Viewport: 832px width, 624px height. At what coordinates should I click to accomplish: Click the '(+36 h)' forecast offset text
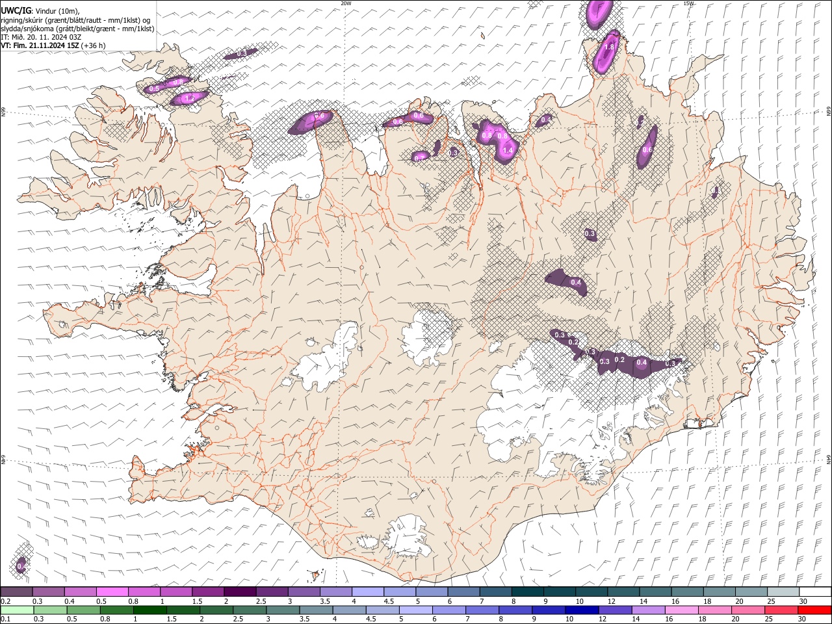tap(94, 45)
